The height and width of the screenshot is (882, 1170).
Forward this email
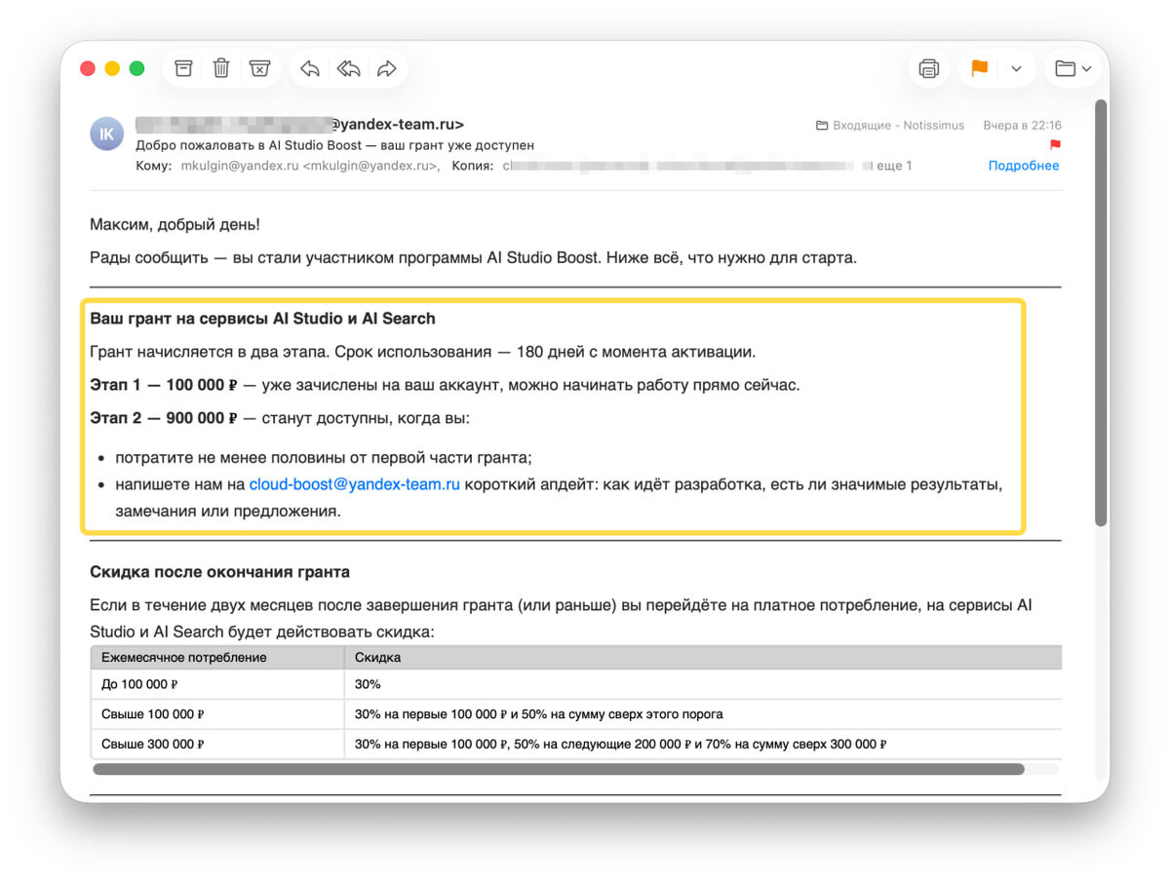(387, 68)
